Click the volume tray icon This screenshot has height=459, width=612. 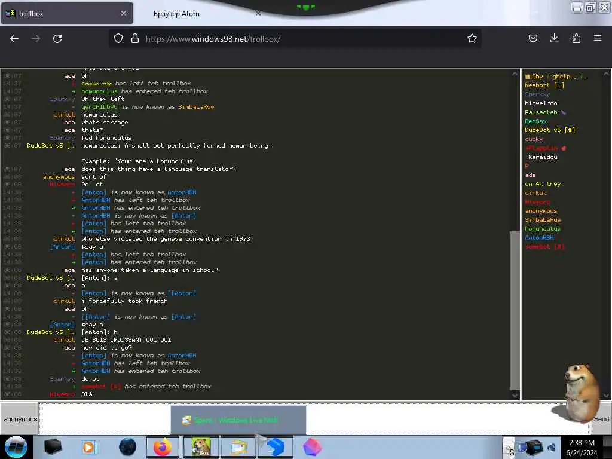[552, 447]
